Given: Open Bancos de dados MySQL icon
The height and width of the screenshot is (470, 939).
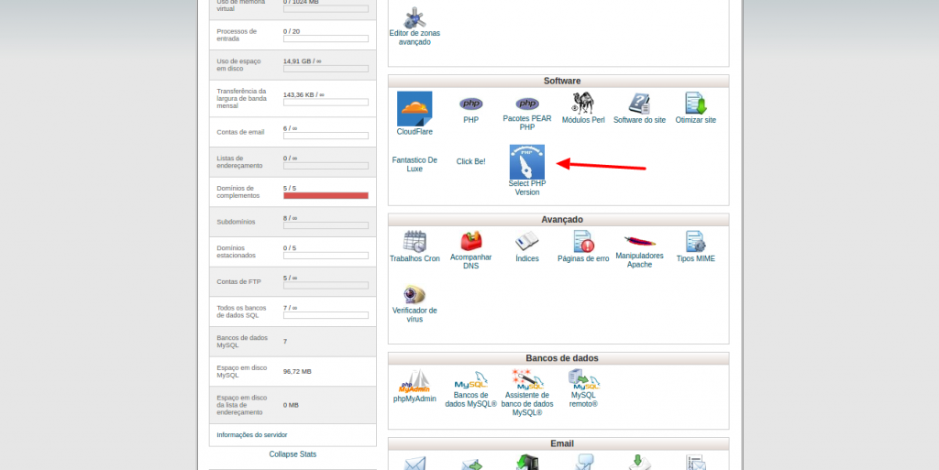Looking at the screenshot, I should coord(470,380).
